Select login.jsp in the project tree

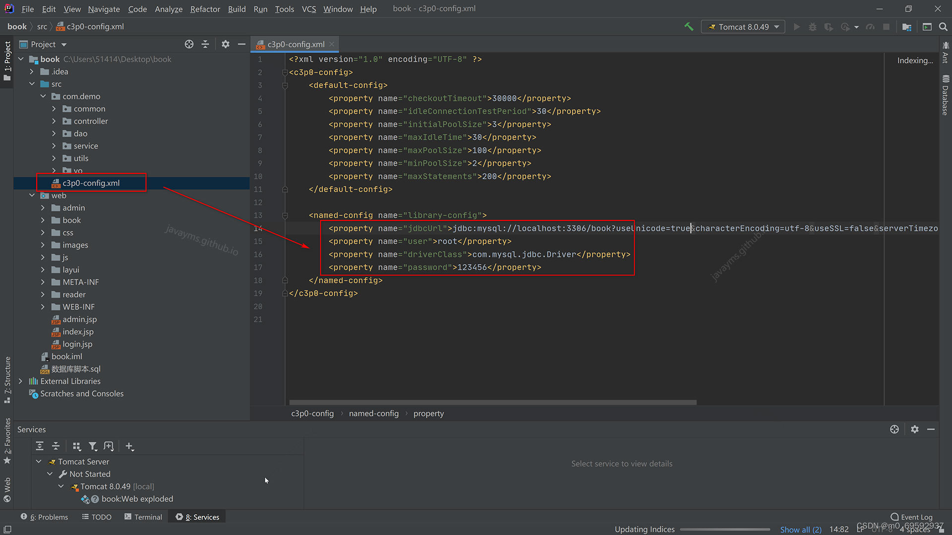(77, 344)
